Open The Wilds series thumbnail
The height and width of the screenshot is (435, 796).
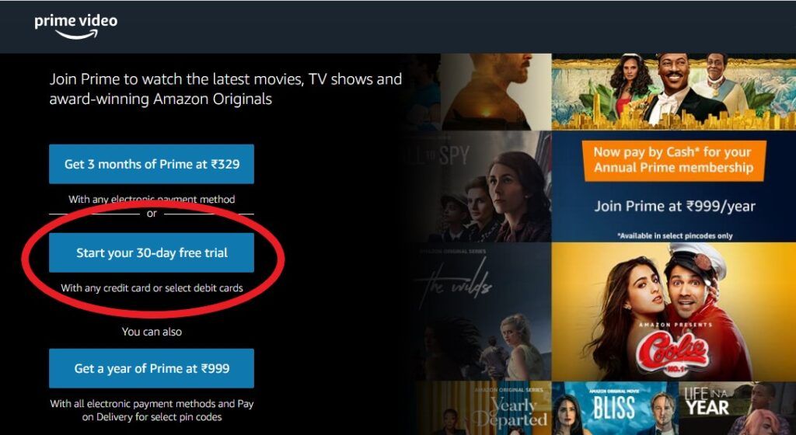(x=484, y=311)
